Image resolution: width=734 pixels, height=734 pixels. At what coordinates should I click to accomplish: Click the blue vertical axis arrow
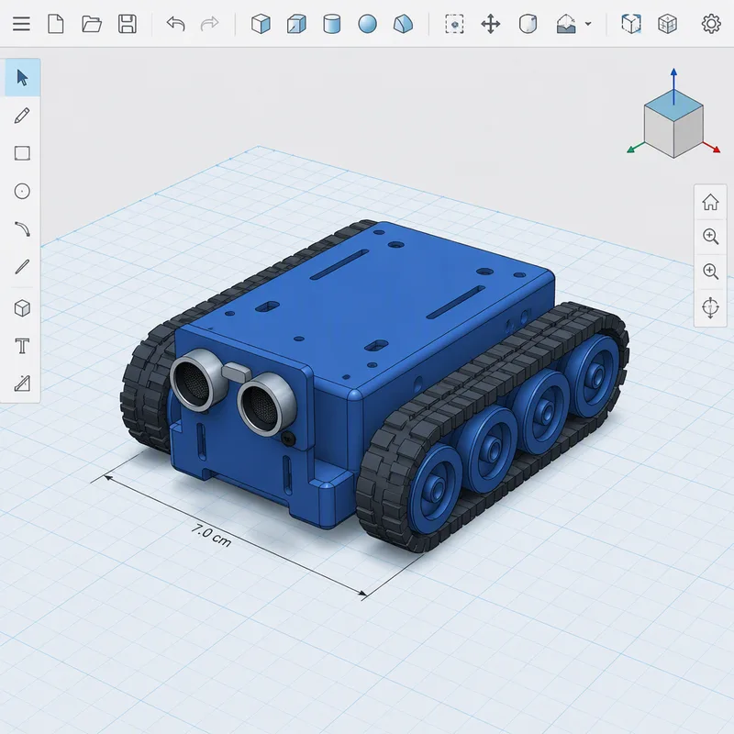673,84
